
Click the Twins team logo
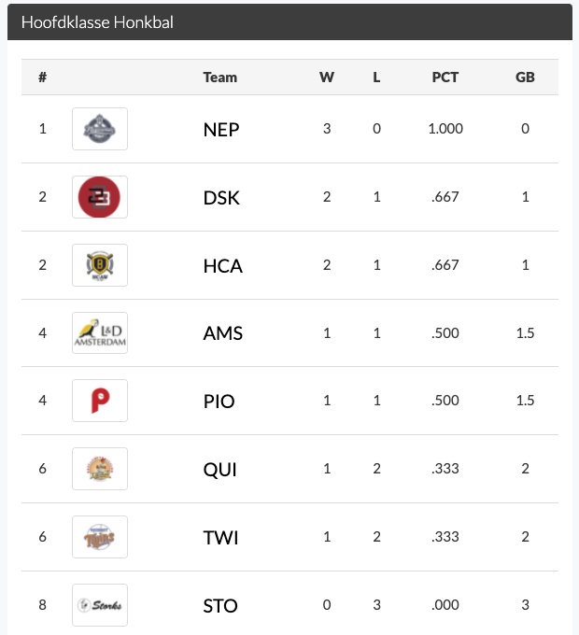pos(100,537)
